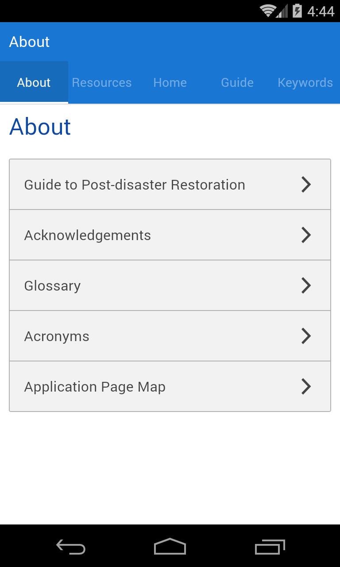Tap the cellular signal icon
Viewport: 340px width, 567px height.
[282, 11]
